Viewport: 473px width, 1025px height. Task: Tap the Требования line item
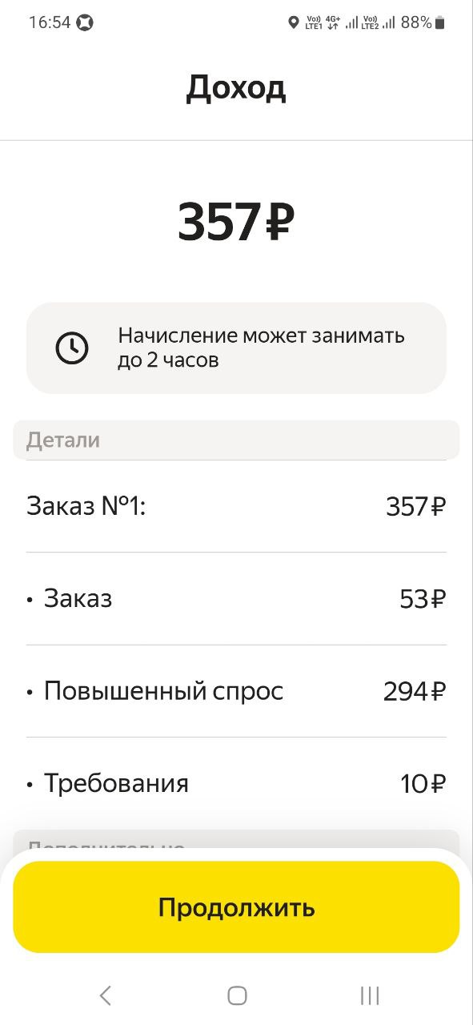[x=236, y=783]
